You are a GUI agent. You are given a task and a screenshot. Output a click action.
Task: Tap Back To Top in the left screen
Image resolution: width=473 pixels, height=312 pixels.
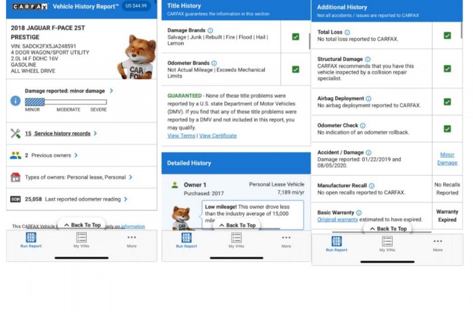(82, 225)
